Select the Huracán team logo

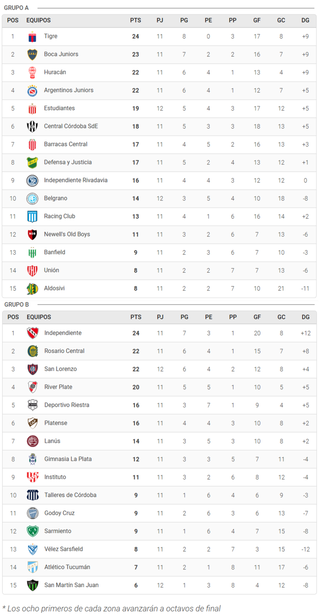(x=32, y=72)
